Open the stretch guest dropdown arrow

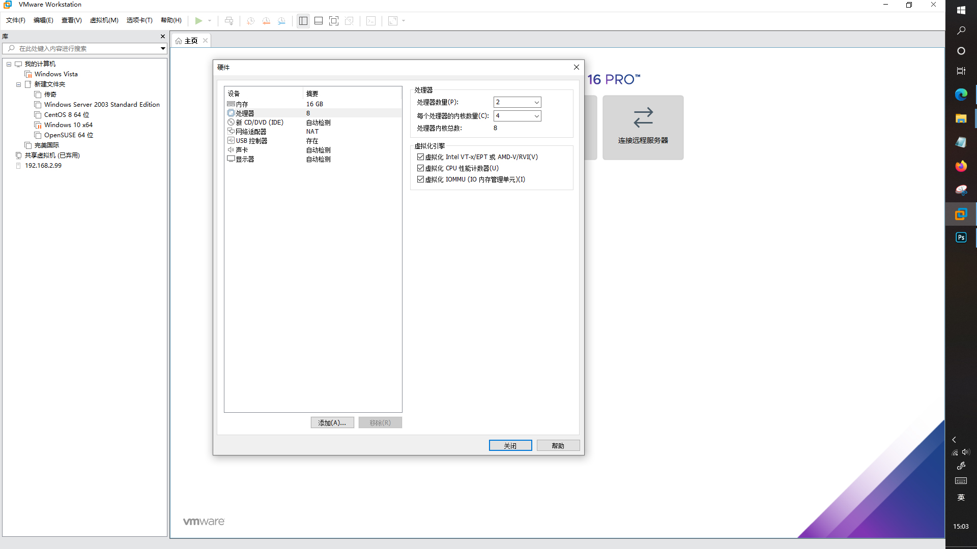(x=404, y=21)
